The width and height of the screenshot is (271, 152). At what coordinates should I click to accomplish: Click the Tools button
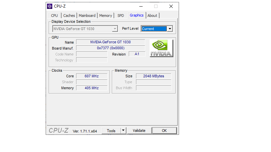pyautogui.click(x=111, y=131)
